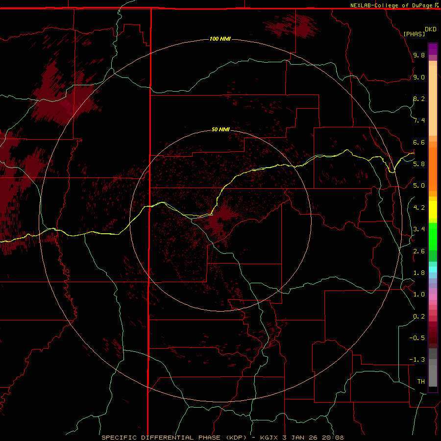Click the 7.4 value on the color scale
The width and height of the screenshot is (441, 441).
419,121
